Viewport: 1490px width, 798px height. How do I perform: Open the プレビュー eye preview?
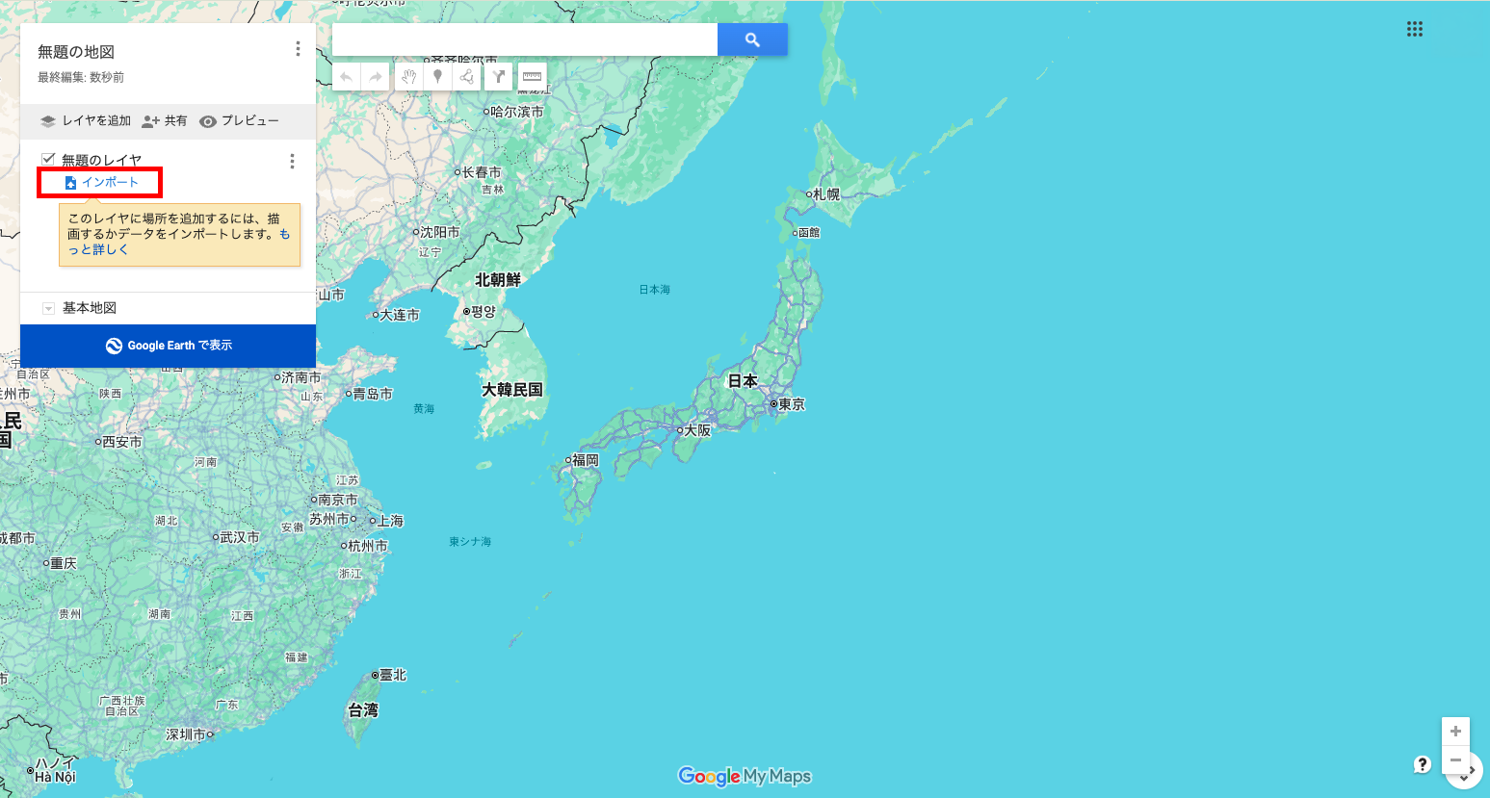tap(239, 121)
